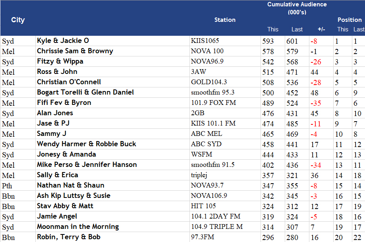Select "Moonman in the Morning" show name
The height and width of the screenshot is (242, 365).
coord(78,227)
